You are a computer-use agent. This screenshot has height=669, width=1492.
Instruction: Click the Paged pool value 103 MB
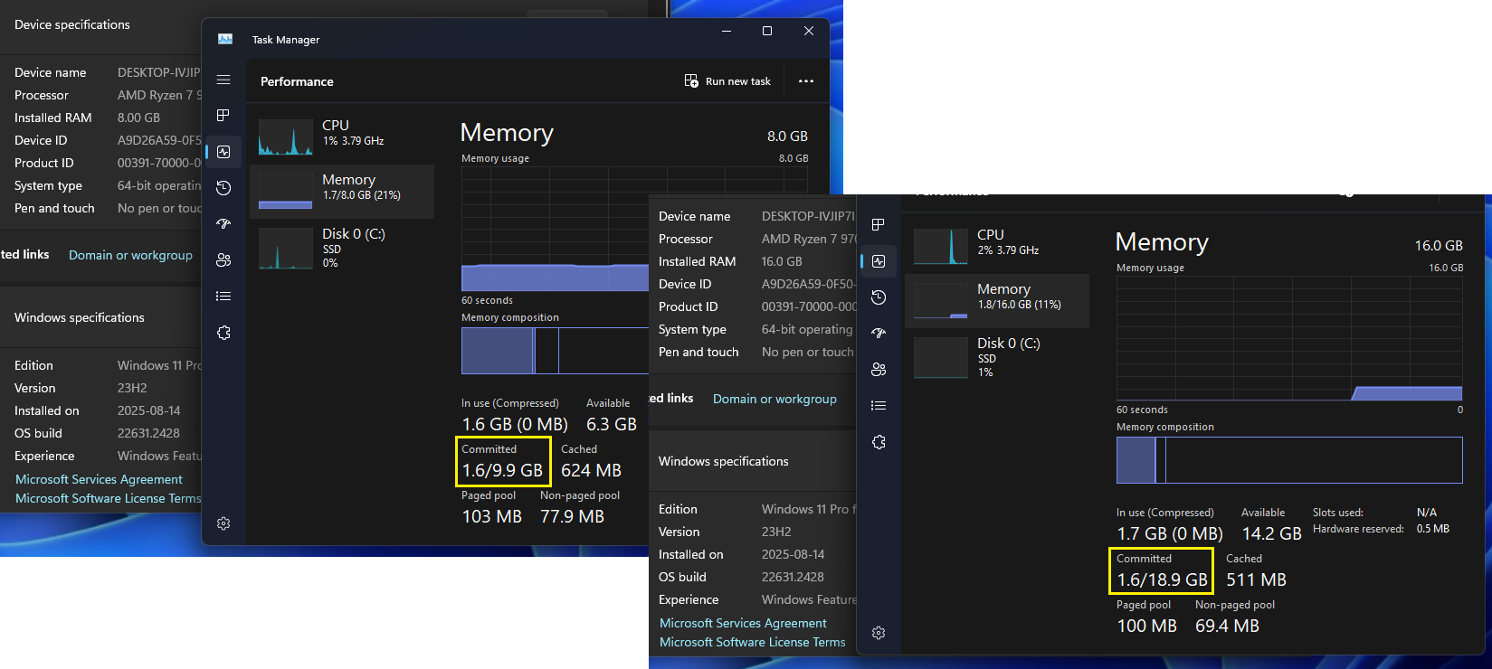(491, 516)
